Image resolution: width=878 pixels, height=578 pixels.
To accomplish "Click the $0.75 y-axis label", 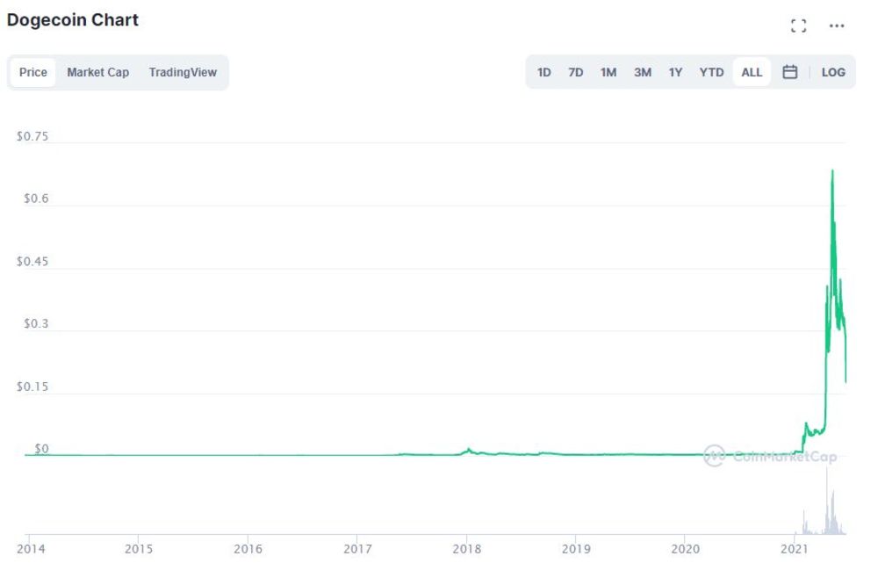I will (x=32, y=137).
